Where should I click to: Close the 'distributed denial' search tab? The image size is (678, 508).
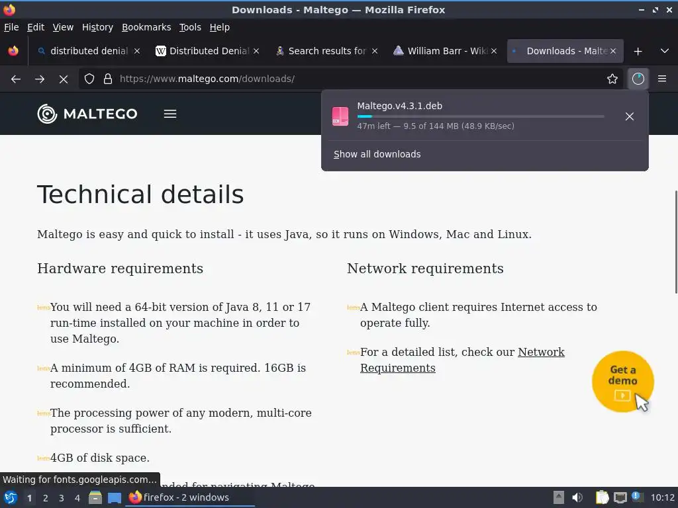[x=137, y=52]
